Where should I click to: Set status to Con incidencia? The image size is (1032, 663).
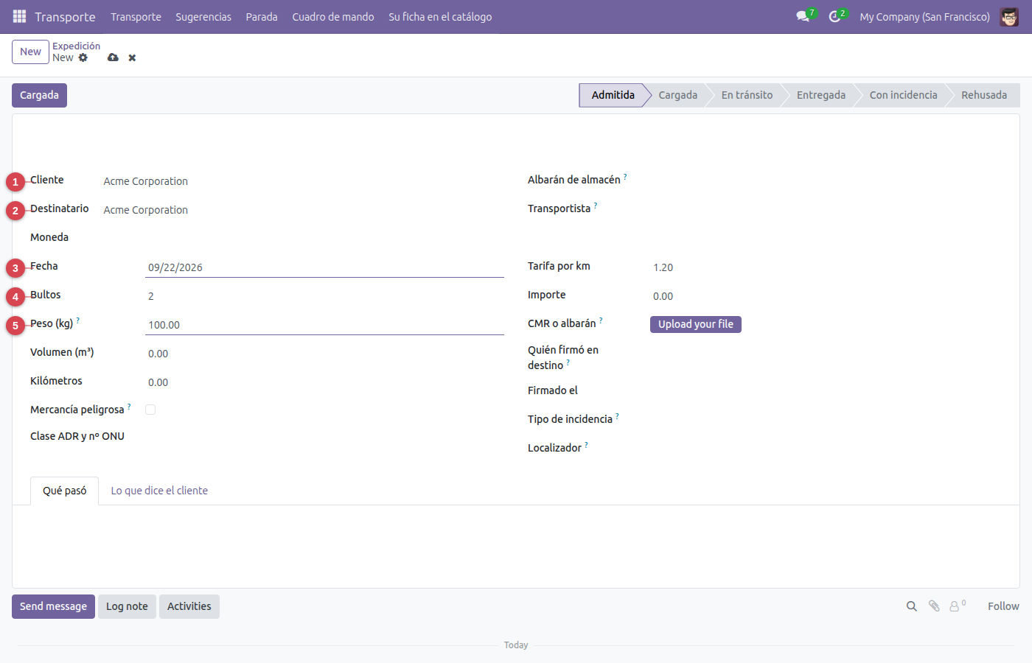click(x=903, y=95)
